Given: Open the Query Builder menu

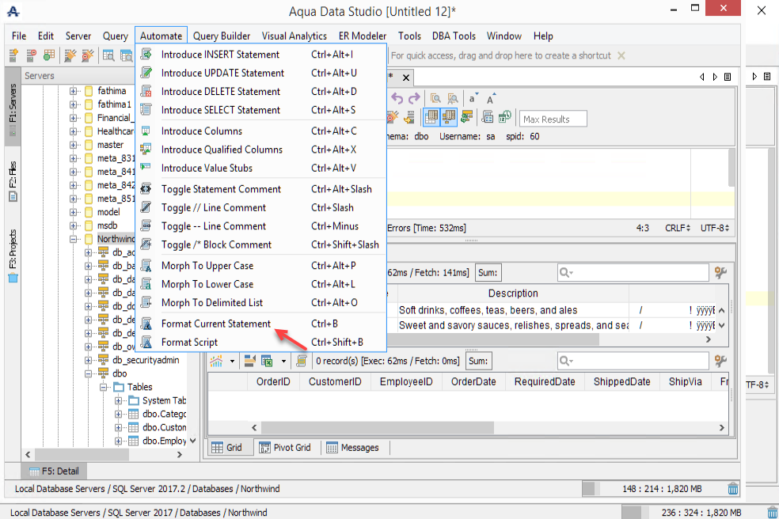Looking at the screenshot, I should pyautogui.click(x=222, y=36).
